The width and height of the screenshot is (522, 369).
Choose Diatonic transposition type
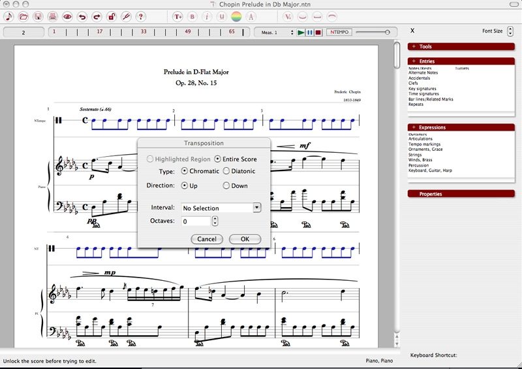tap(226, 171)
